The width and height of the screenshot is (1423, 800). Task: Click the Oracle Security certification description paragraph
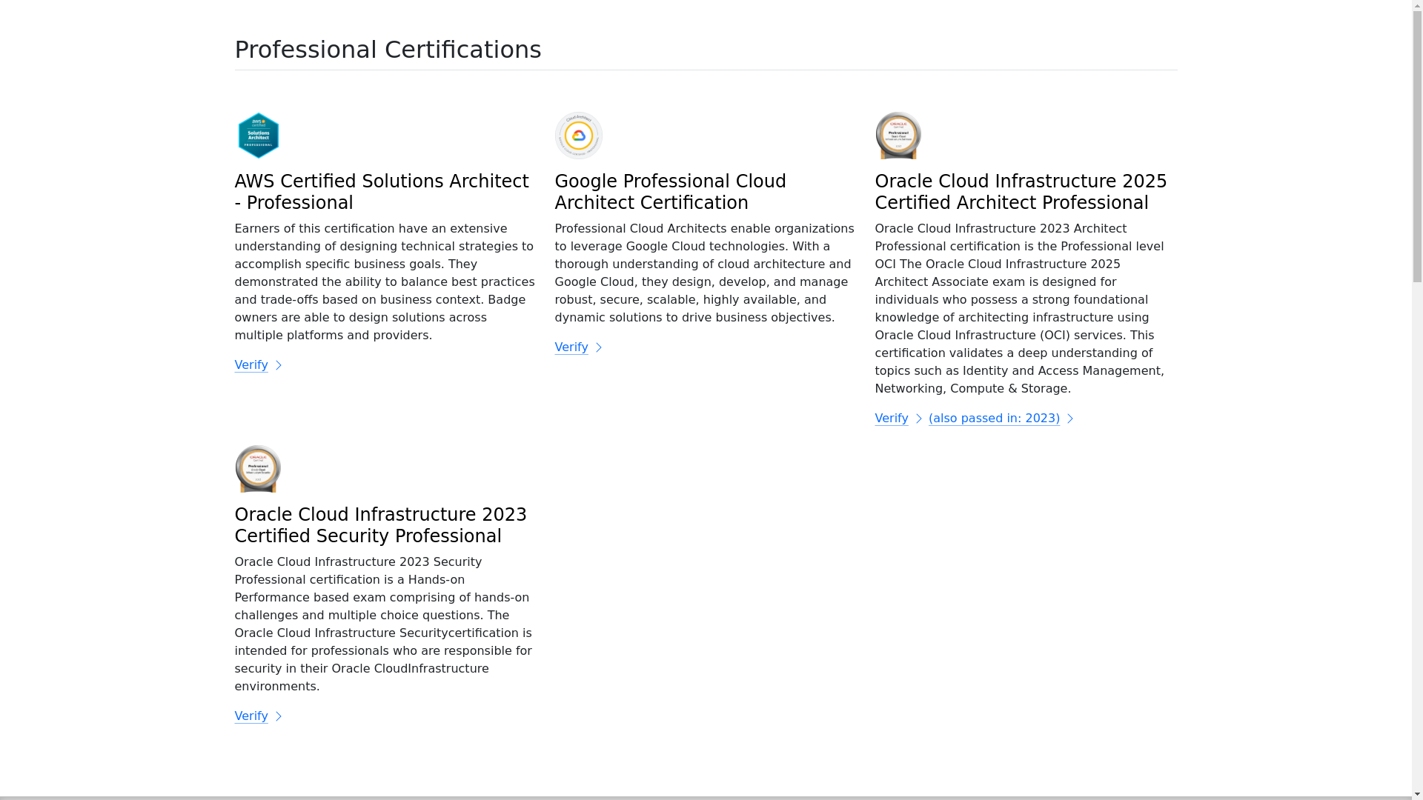[x=384, y=624]
